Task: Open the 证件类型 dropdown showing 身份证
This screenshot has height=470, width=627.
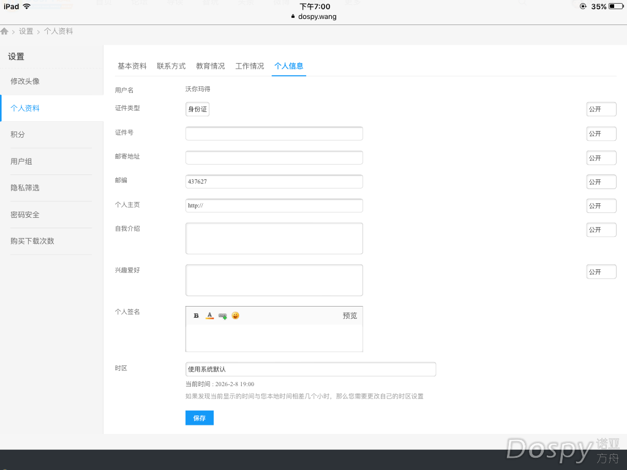Action: click(197, 109)
